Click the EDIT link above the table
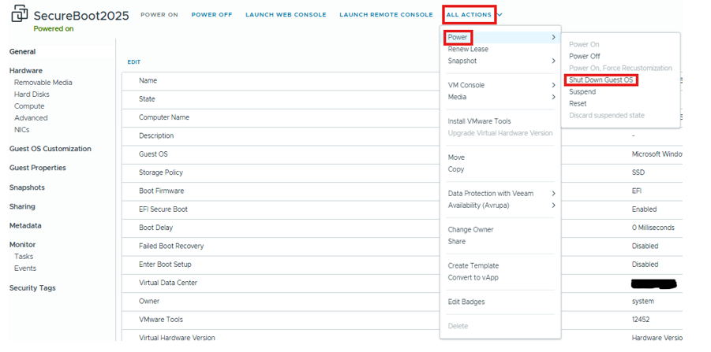This screenshot has height=352, width=711. tap(134, 62)
